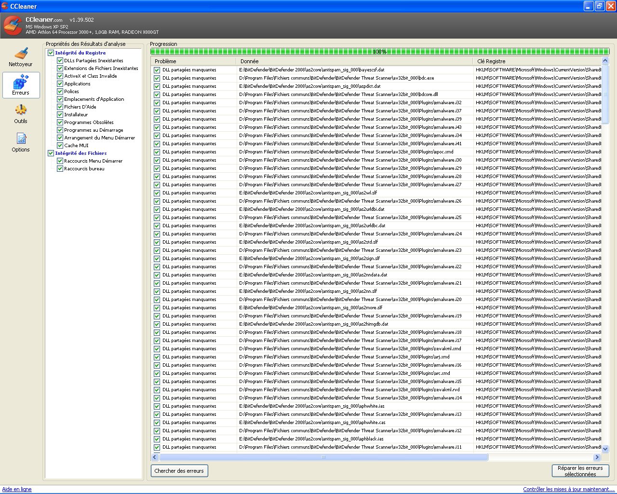Toggle the epoc.xmd row checkbox
617x494 pixels.
[x=157, y=152]
